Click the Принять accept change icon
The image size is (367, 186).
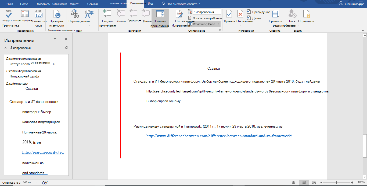click(x=229, y=14)
